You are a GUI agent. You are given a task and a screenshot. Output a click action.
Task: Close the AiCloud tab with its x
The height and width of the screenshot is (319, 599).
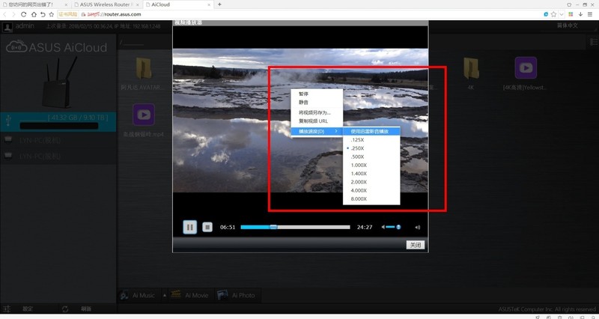pos(210,4)
